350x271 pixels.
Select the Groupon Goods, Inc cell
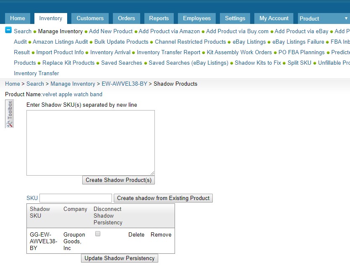pos(74,241)
